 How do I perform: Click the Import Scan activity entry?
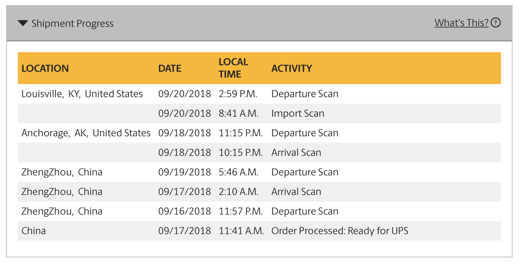pos(298,113)
